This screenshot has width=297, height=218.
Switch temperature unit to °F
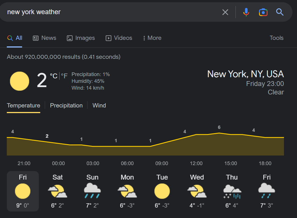(64, 76)
